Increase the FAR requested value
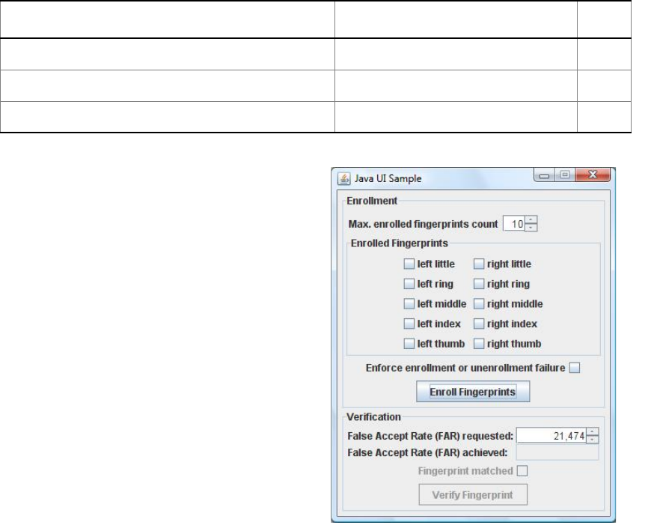This screenshot has width=654, height=528. (593, 431)
